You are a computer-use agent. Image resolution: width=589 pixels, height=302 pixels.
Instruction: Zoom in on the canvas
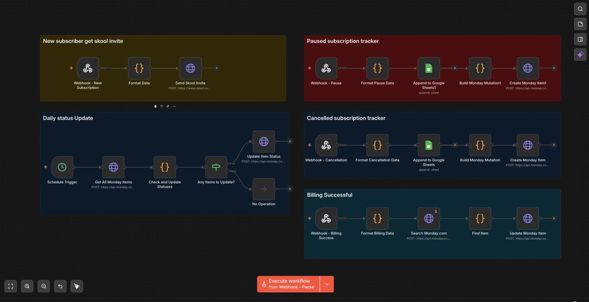27,286
